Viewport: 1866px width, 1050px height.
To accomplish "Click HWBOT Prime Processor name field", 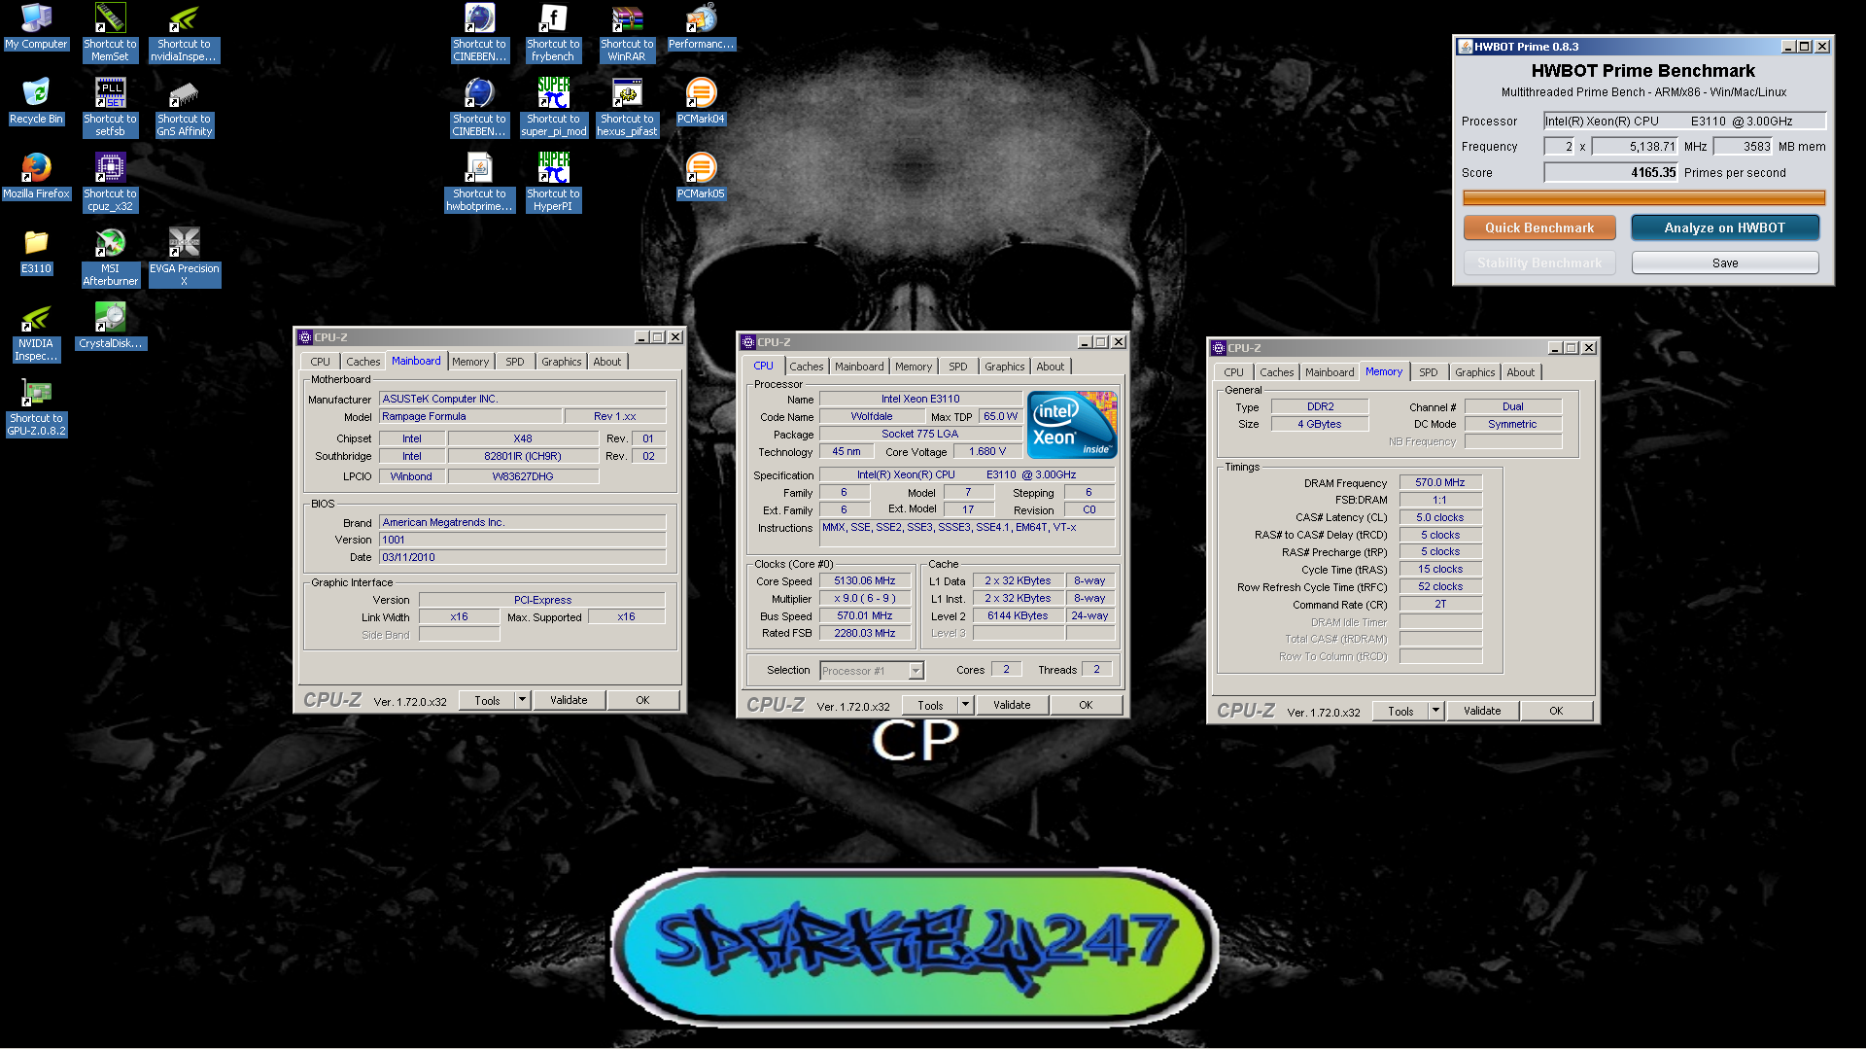I will (1684, 122).
